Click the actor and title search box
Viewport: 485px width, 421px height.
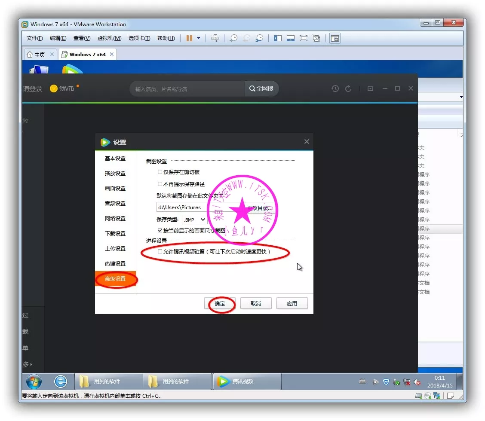(x=187, y=89)
